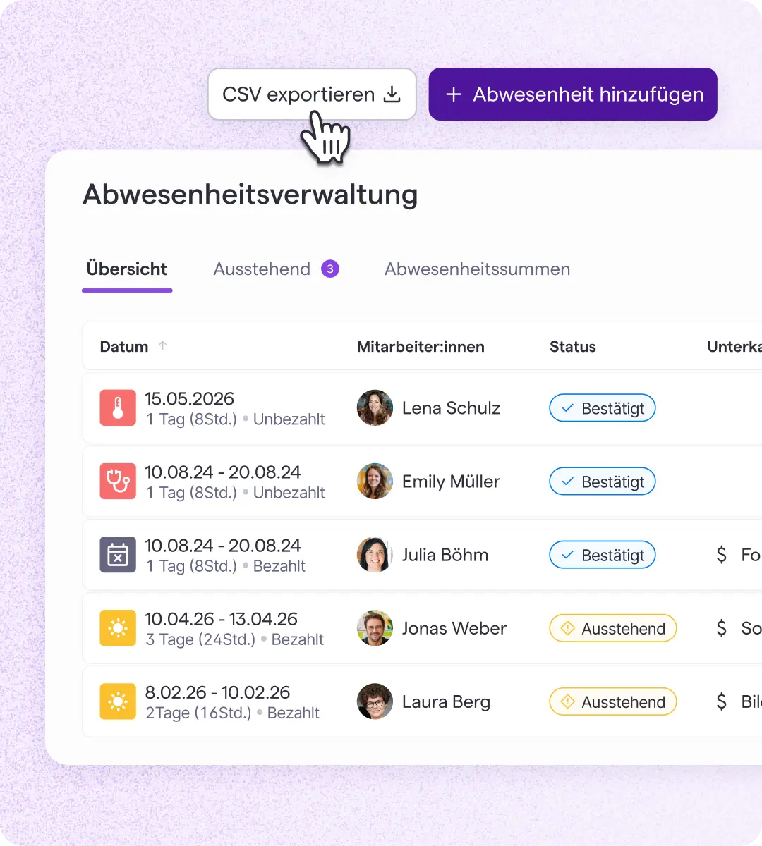The image size is (762, 846).
Task: Click the name Lena Schulz
Action: [451, 408]
